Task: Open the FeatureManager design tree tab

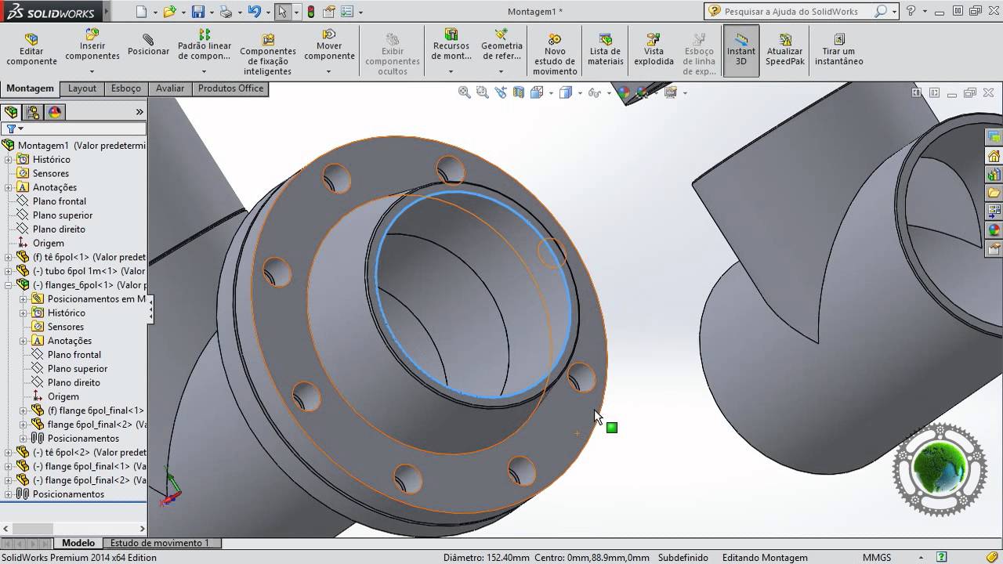Action: pos(11,112)
